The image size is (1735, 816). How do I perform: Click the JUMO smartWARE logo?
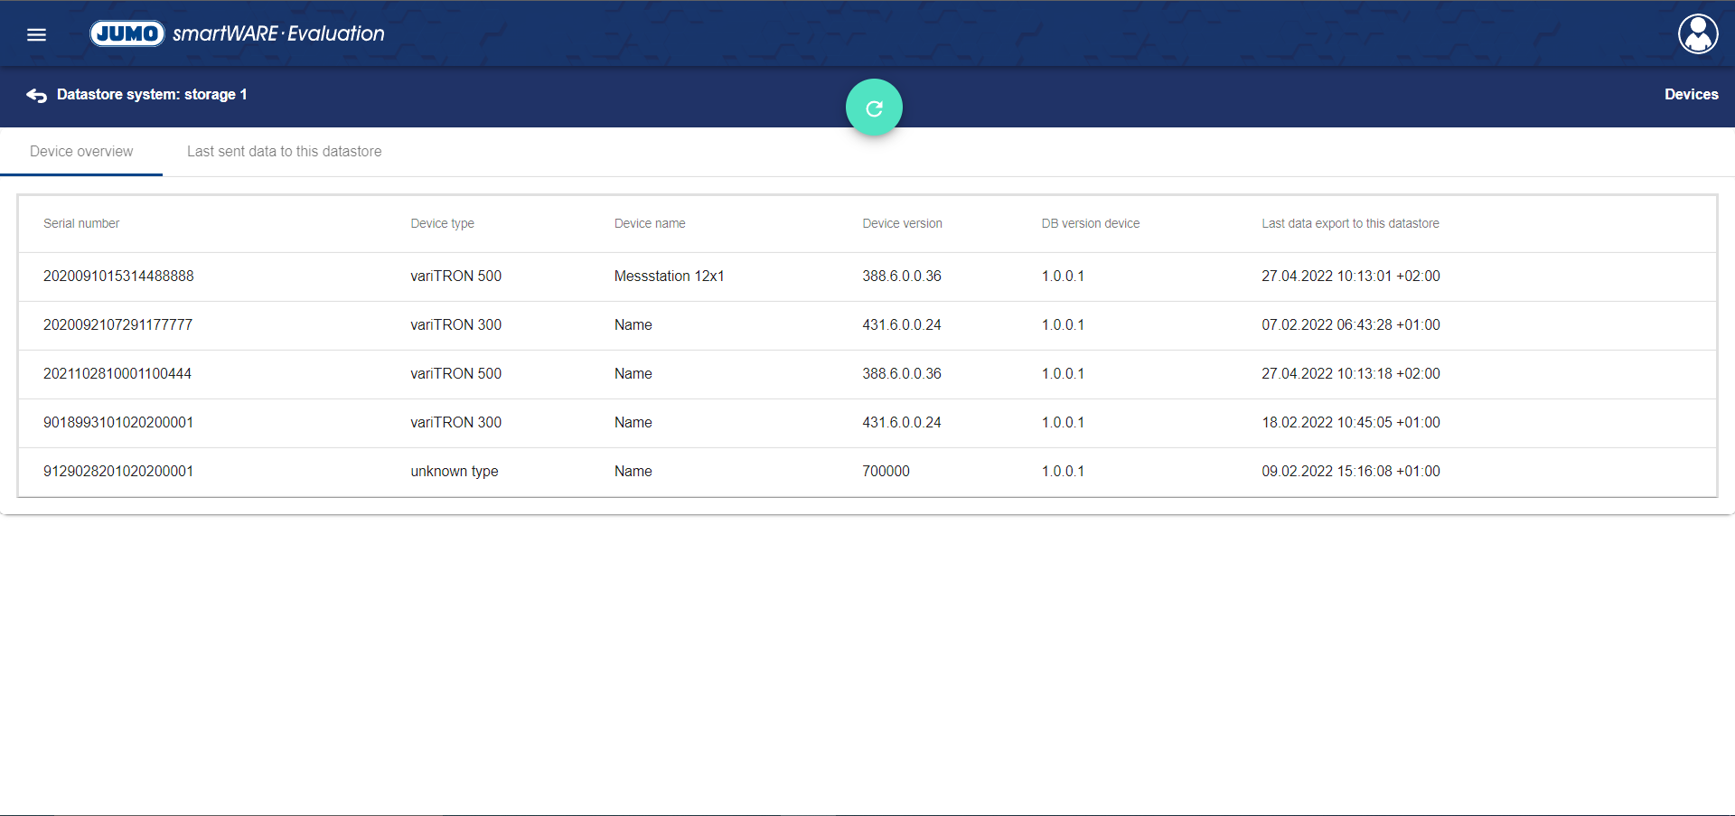click(237, 33)
